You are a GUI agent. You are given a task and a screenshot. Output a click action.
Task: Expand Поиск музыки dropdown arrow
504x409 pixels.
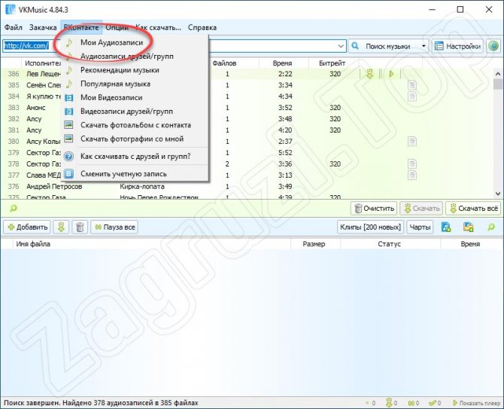click(x=424, y=47)
